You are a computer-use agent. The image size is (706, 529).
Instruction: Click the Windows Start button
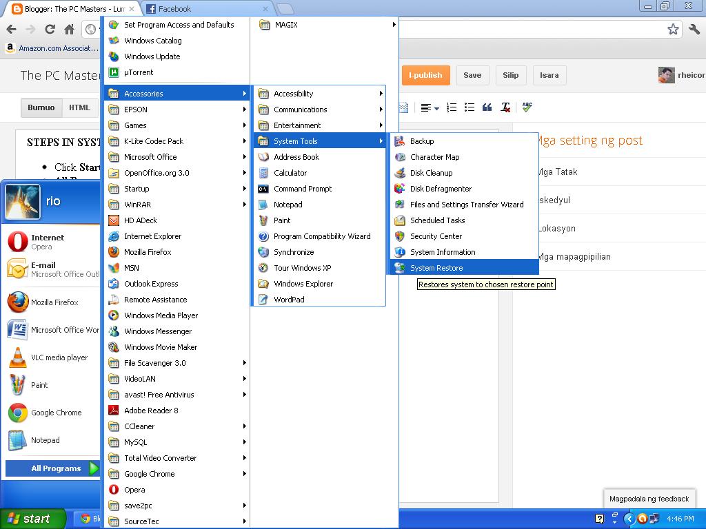[x=33, y=519]
